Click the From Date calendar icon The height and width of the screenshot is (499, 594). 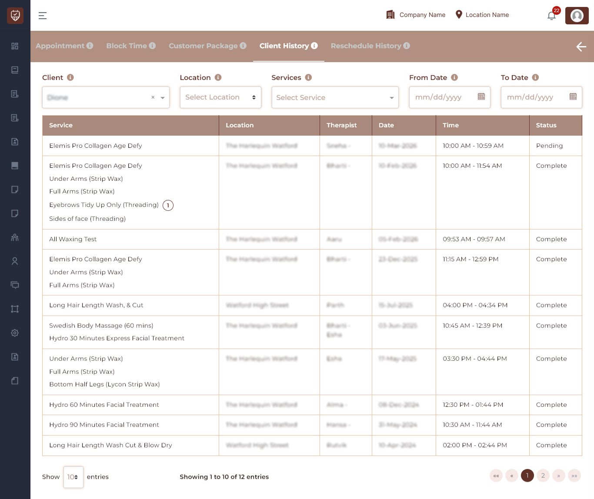481,96
